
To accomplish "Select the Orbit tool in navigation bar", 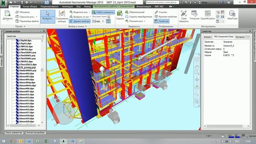I will (x=197, y=80).
